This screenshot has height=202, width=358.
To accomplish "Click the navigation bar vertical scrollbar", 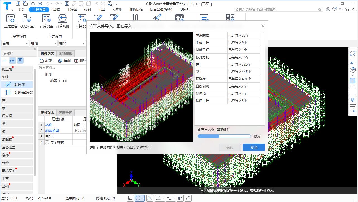I will pyautogui.click(x=35, y=123).
